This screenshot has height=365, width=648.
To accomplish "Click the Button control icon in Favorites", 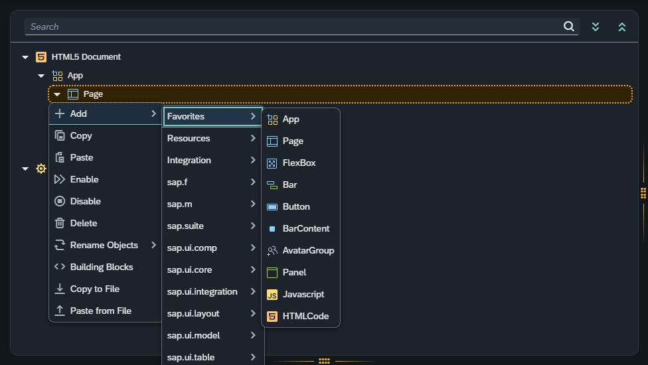I will pos(272,207).
